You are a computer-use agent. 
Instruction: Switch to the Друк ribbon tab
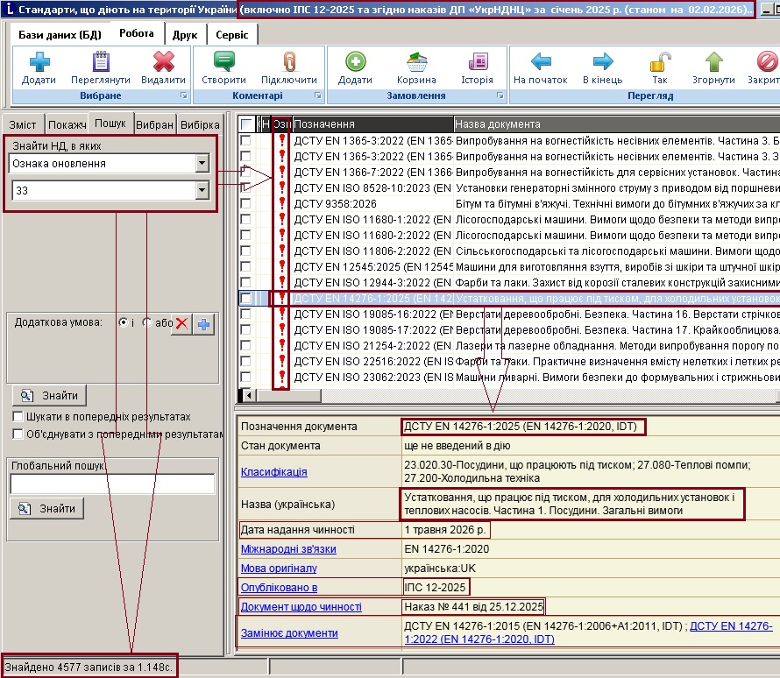click(184, 34)
